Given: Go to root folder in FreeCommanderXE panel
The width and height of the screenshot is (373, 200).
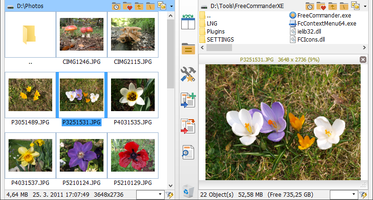Looking at the screenshot, I should (344, 6).
